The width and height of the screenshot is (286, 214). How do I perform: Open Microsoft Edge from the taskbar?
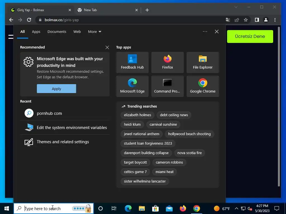point(128,208)
